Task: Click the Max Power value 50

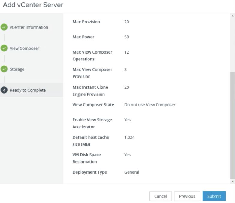Action: tap(127, 37)
